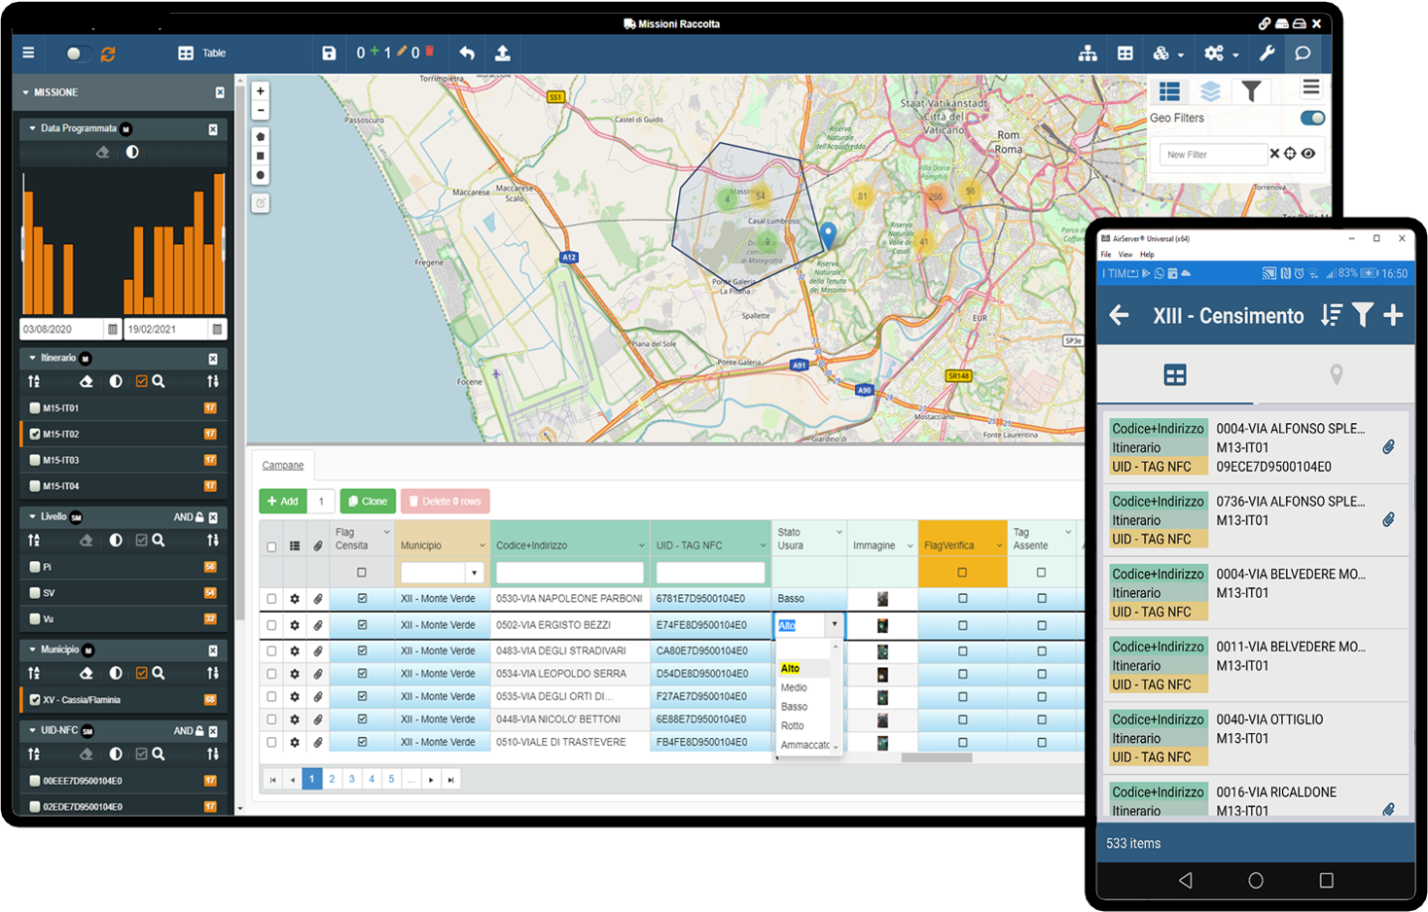The height and width of the screenshot is (912, 1428).
Task: Click the green Add button
Action: tap(282, 501)
